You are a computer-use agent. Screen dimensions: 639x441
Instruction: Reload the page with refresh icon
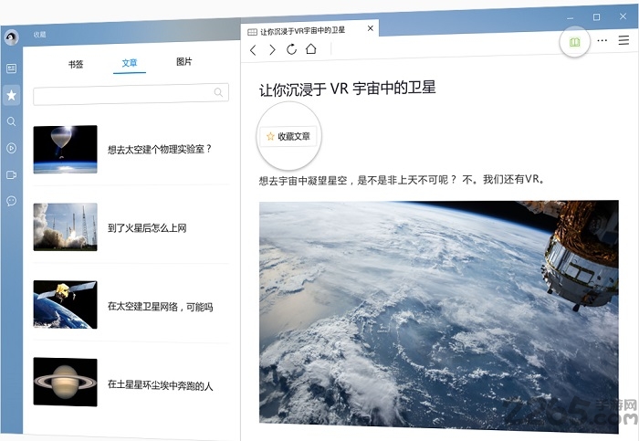pos(291,49)
